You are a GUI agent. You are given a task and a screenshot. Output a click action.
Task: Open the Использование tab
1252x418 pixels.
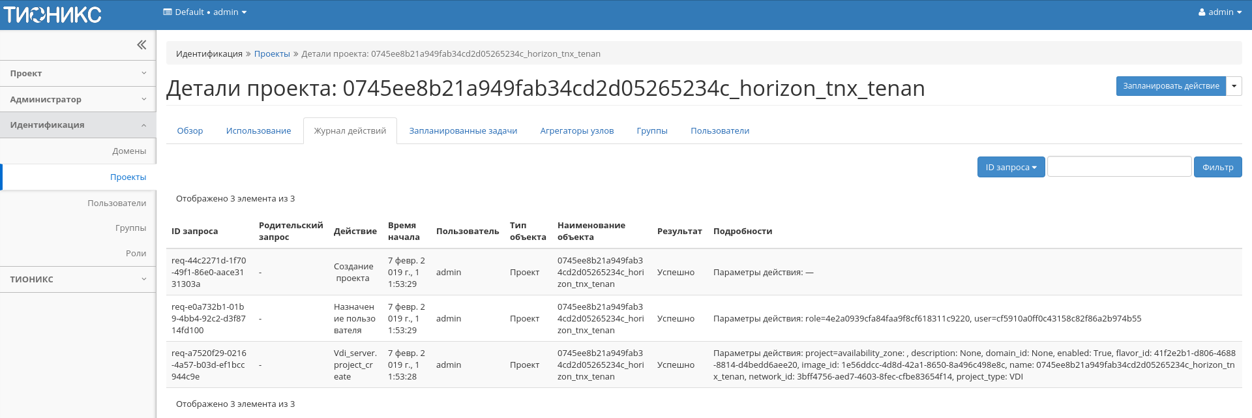pos(258,131)
